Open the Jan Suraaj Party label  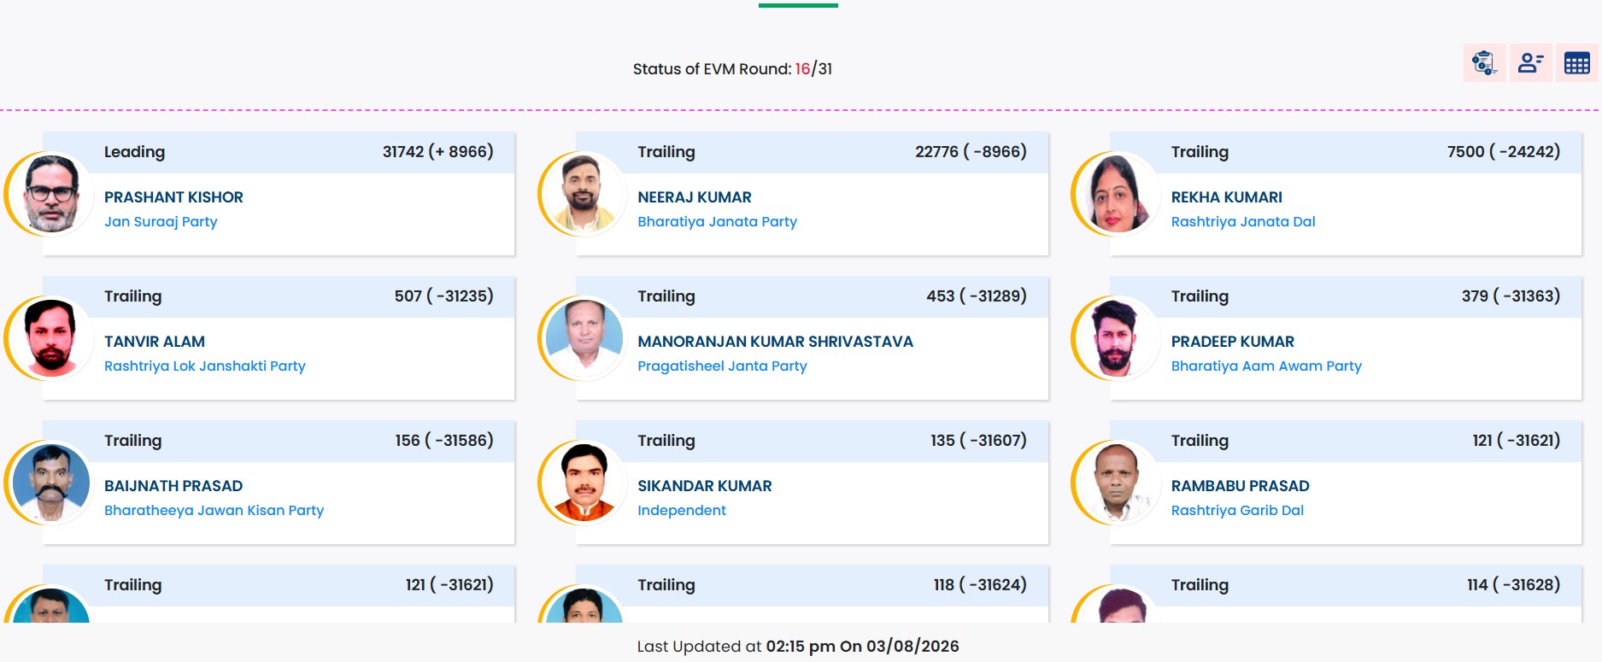click(161, 222)
